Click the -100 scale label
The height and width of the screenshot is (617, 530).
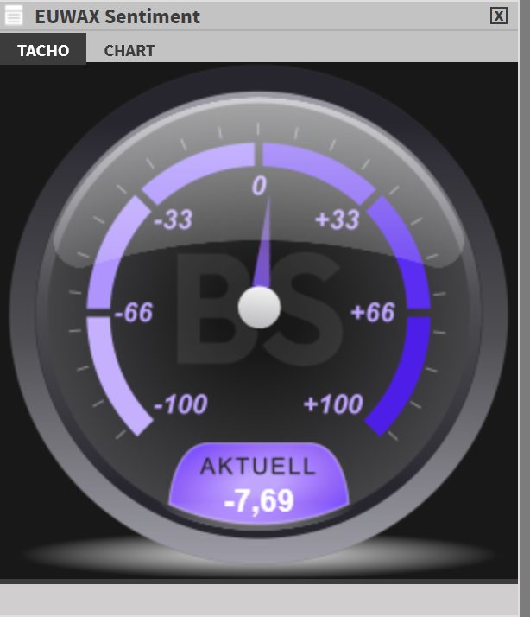pos(180,404)
